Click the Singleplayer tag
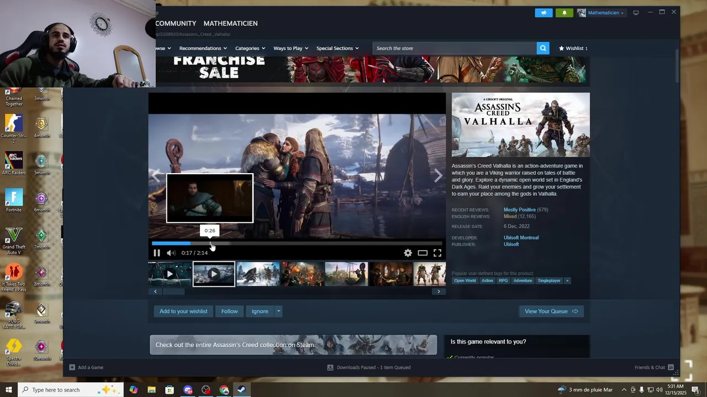Viewport: 707px width, 397px height. [x=549, y=281]
